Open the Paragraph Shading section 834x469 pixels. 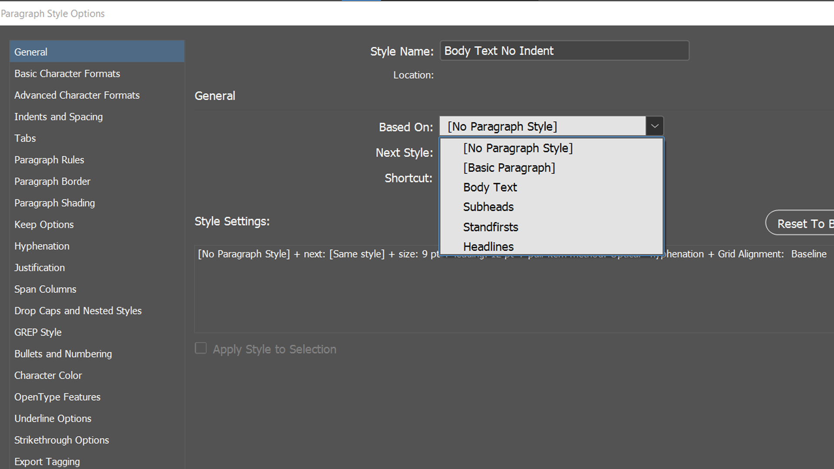(x=54, y=203)
